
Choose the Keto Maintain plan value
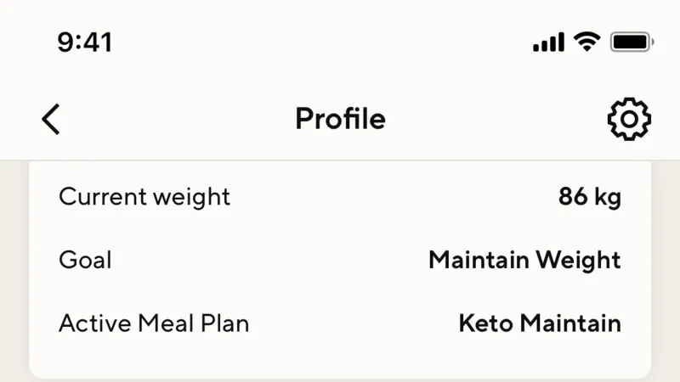point(540,323)
